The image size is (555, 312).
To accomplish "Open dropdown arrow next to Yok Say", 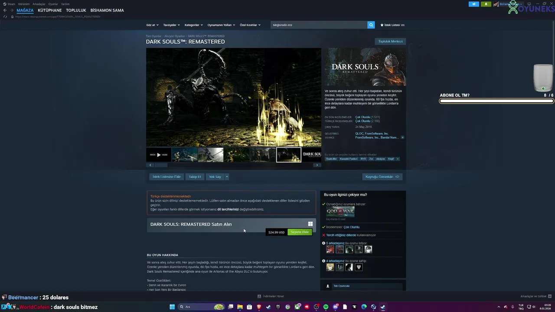I will click(x=226, y=177).
